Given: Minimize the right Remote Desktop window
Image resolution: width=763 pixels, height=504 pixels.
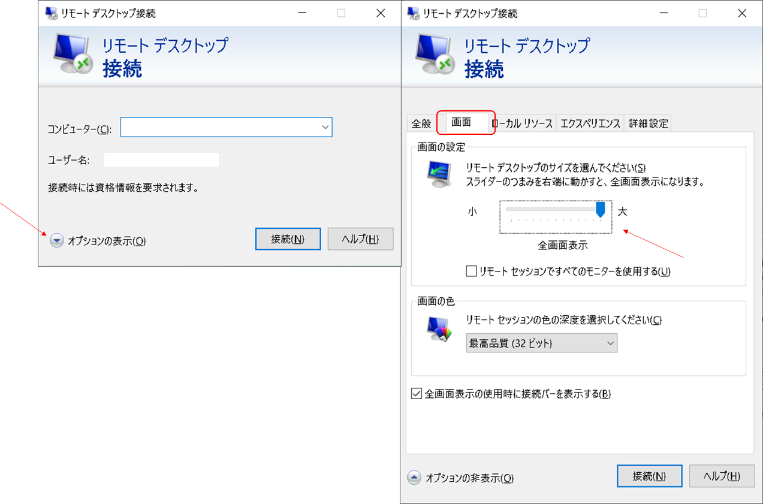Looking at the screenshot, I should click(663, 13).
